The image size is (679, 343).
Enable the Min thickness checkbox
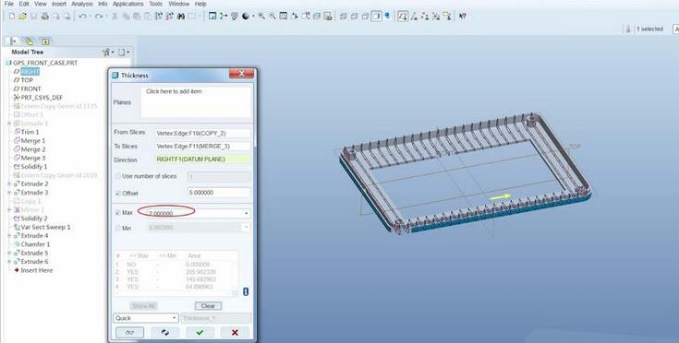[x=118, y=228]
